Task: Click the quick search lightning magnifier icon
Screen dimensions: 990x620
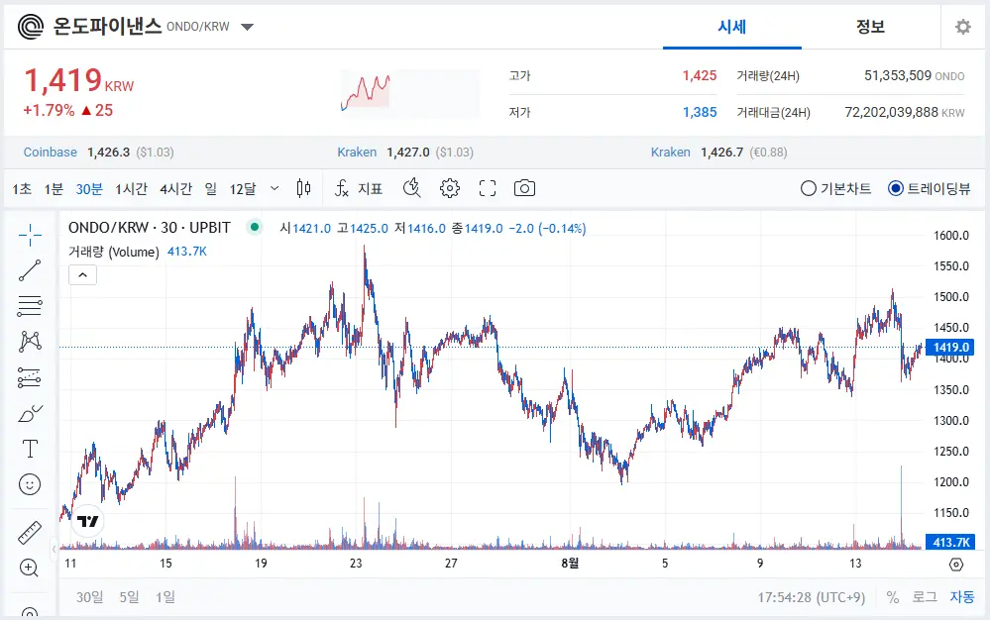Action: [x=411, y=188]
